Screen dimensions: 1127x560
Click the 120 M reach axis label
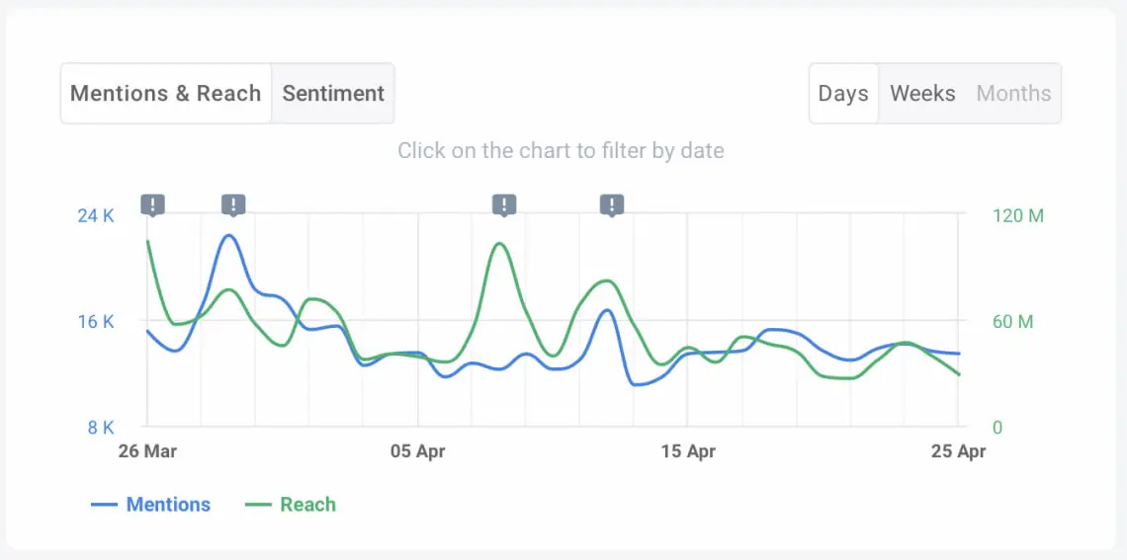coord(1017,215)
